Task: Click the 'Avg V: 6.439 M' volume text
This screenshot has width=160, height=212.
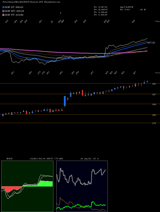Action: (x=126, y=7)
